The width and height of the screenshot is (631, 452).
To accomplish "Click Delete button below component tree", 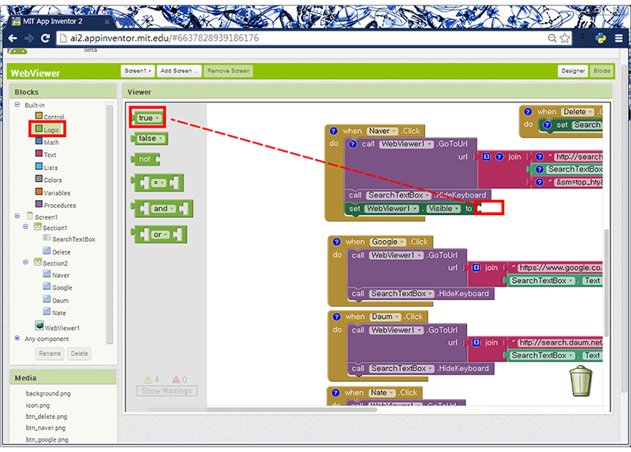I will pyautogui.click(x=80, y=354).
